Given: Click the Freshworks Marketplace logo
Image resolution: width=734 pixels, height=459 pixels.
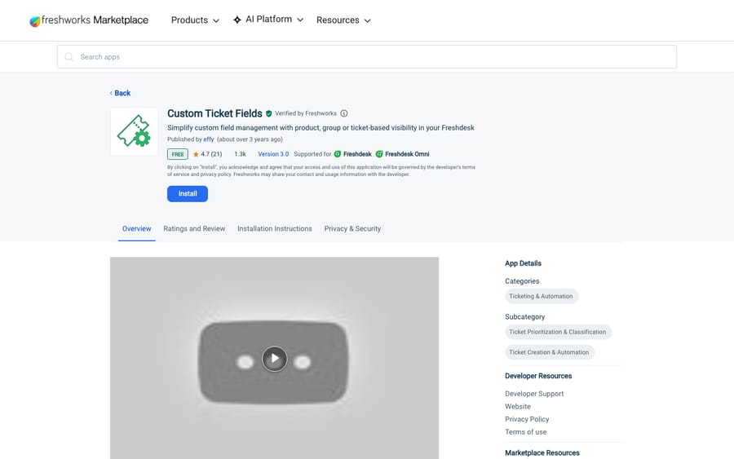Looking at the screenshot, I should click(x=89, y=20).
